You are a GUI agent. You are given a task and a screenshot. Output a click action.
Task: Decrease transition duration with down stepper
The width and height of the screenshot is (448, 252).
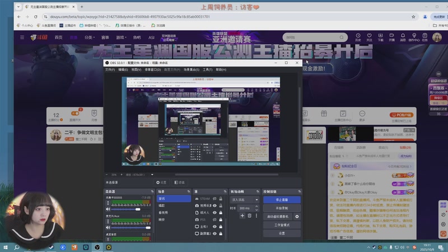click(x=256, y=209)
